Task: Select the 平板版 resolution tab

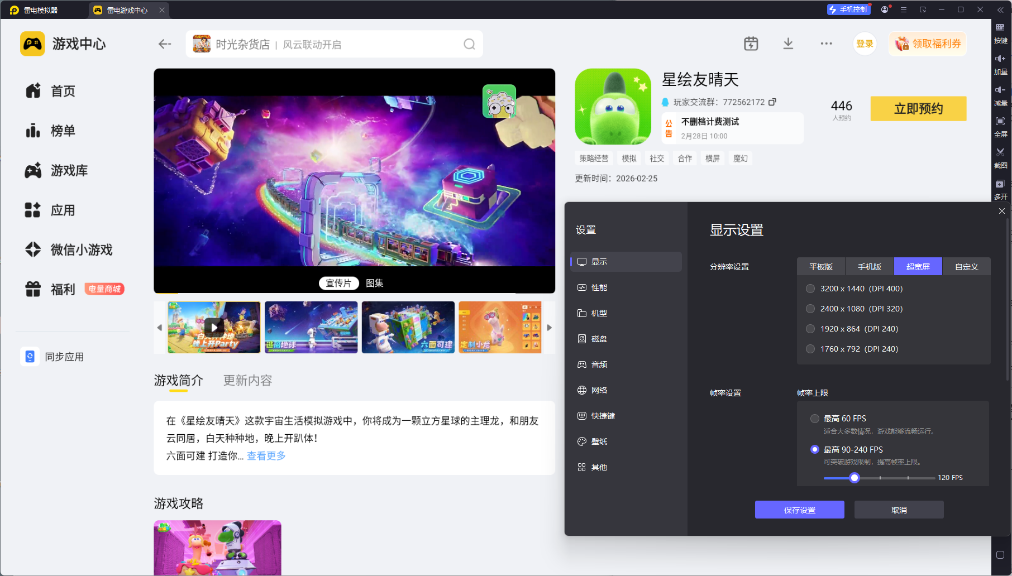Action: (821, 267)
